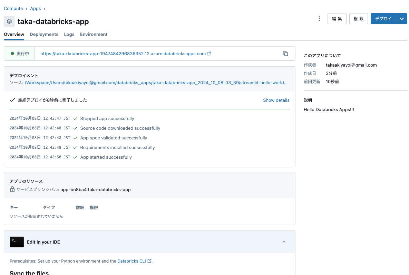Image resolution: width=409 pixels, height=275 pixels.
Task: Open the taka-databricks-app URL link
Action: 123,53
